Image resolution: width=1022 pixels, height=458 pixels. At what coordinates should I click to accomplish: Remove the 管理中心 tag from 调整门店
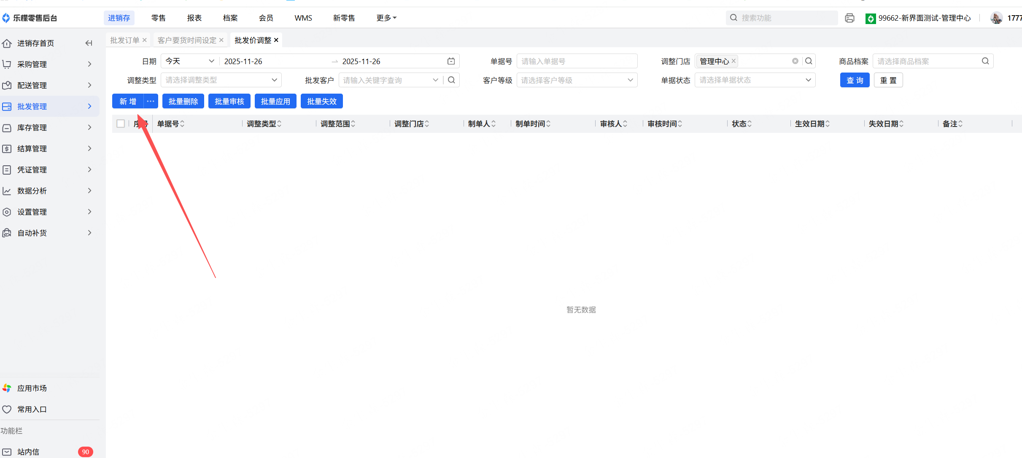(x=733, y=61)
